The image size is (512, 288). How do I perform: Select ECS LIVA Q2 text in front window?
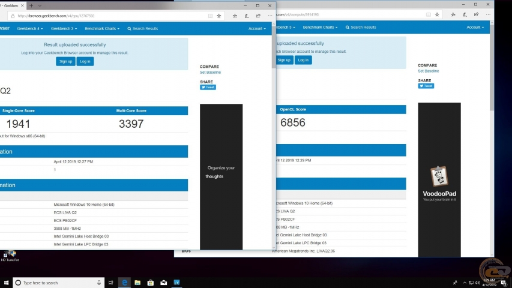65,212
